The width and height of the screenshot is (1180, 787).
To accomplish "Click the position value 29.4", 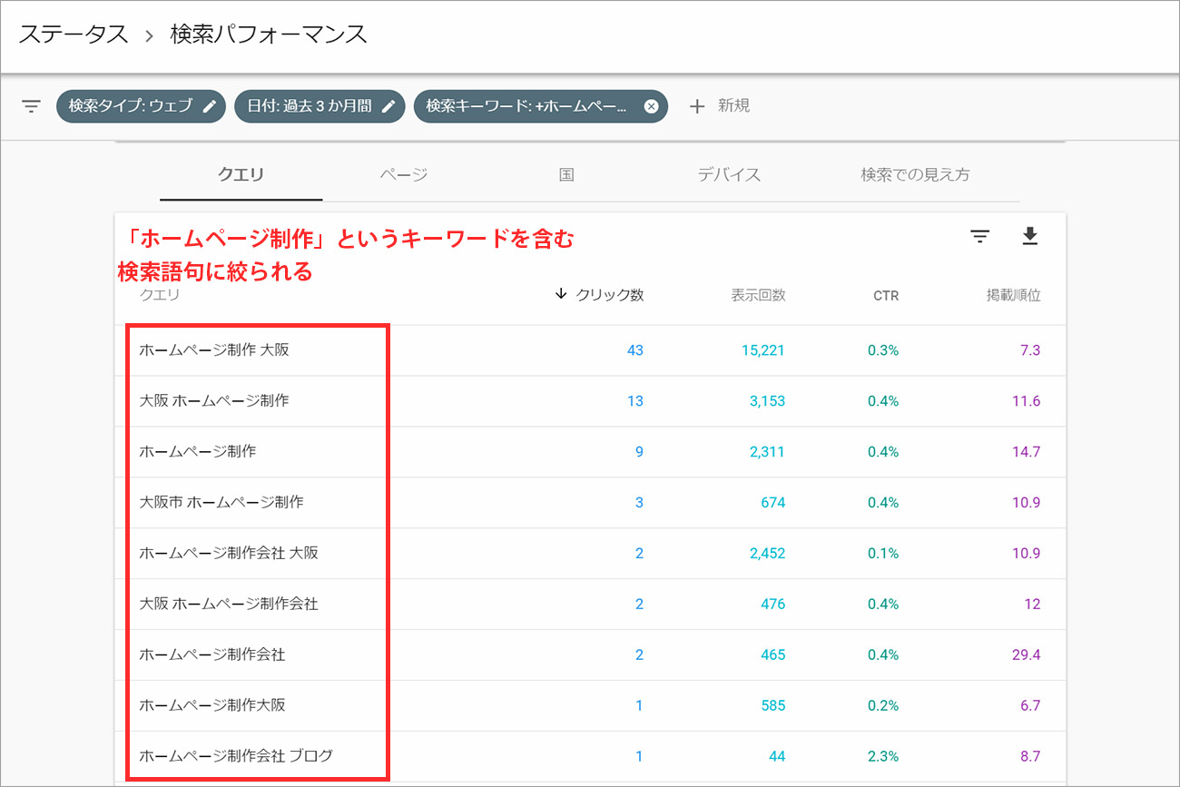I will [x=1027, y=655].
